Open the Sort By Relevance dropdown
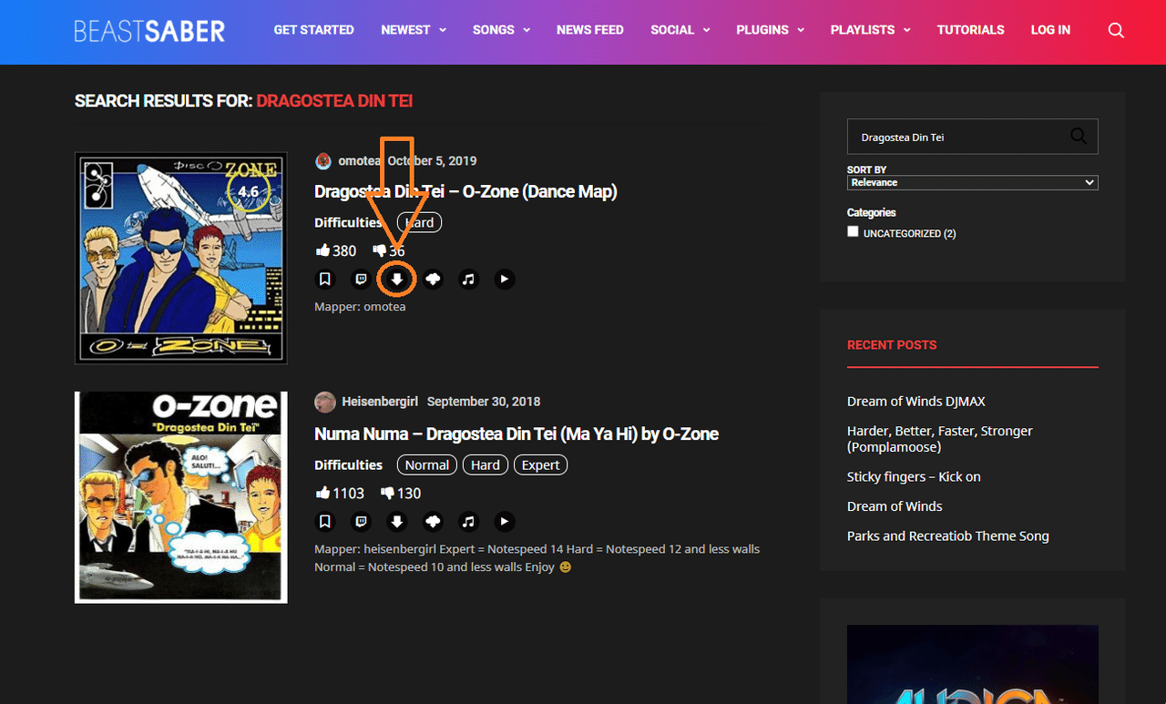 pos(973,182)
